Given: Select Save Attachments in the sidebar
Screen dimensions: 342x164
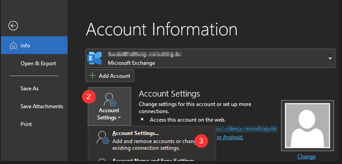Looking at the screenshot, I should click(x=42, y=106).
